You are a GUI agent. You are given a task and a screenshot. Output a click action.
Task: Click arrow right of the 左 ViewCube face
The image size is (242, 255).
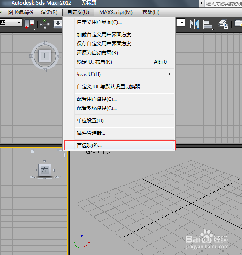point(53,170)
